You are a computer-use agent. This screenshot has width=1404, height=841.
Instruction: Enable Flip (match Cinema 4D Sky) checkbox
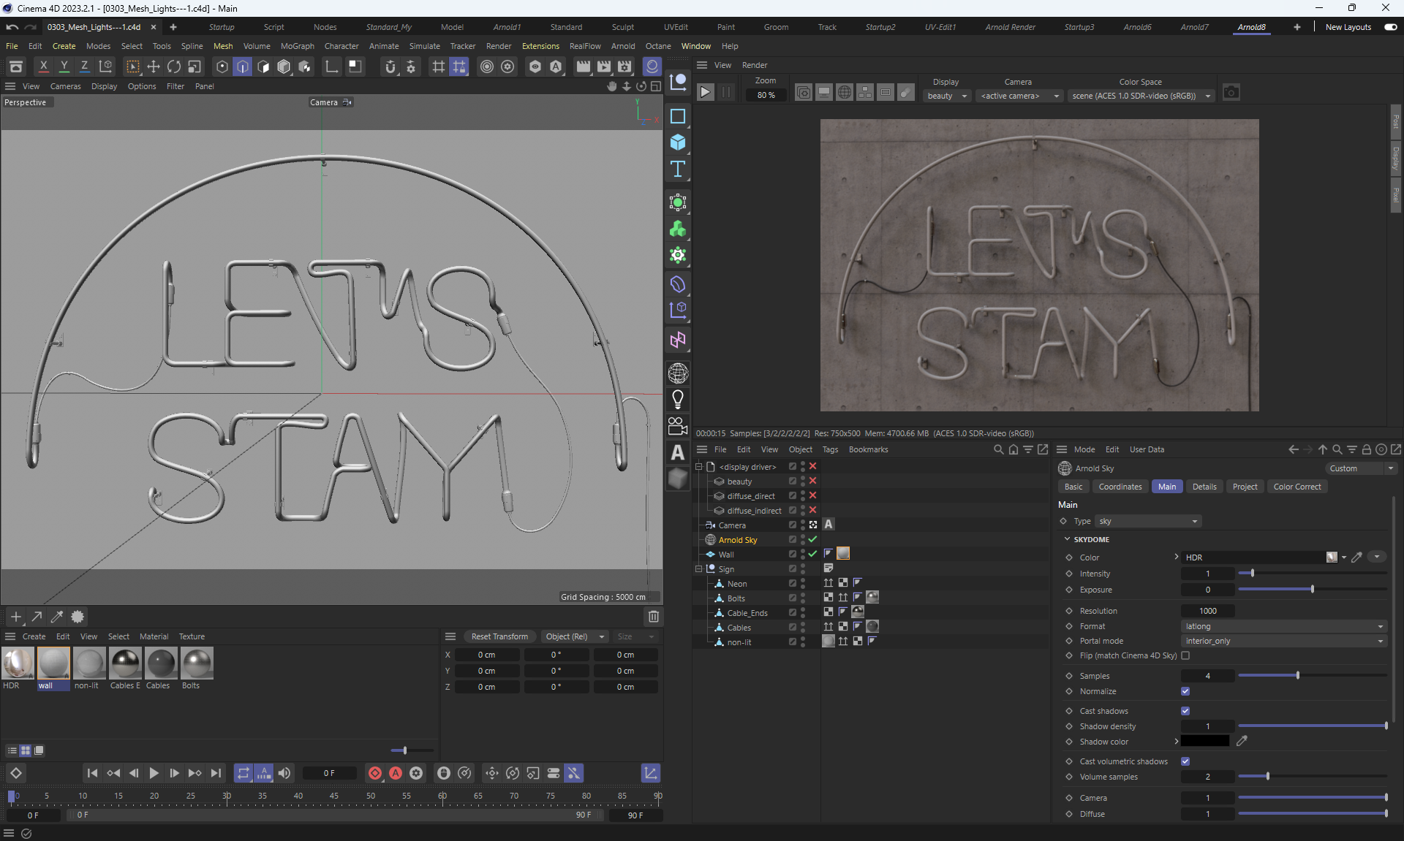pos(1185,655)
